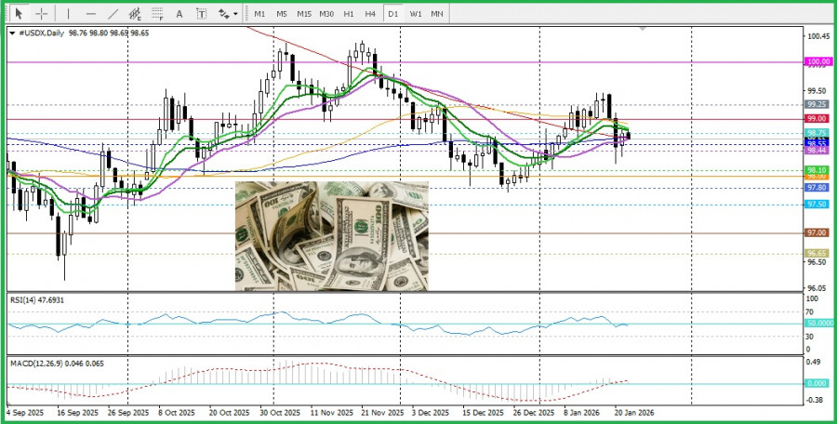Viewport: 837px width, 424px height.
Task: Switch chart to M1 timeframe
Action: (259, 14)
